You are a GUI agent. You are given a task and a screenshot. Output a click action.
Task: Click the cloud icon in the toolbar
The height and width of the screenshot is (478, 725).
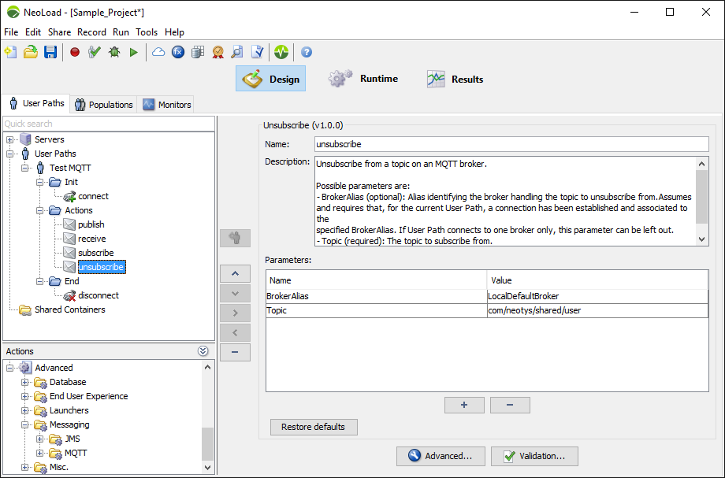158,52
